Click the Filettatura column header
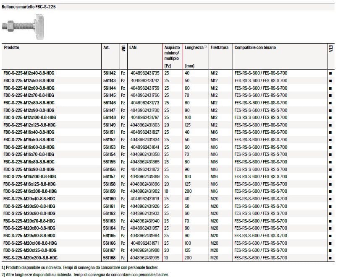 [220, 48]
